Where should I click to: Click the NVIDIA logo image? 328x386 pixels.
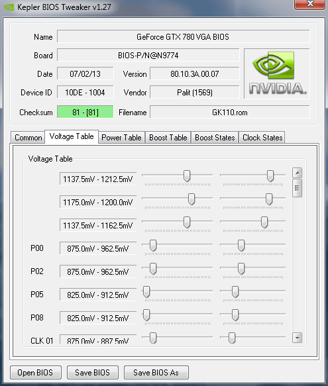point(277,73)
